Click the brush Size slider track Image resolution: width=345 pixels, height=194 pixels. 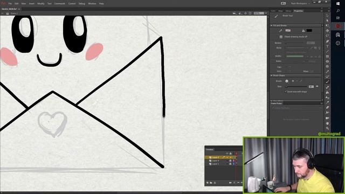point(296,87)
